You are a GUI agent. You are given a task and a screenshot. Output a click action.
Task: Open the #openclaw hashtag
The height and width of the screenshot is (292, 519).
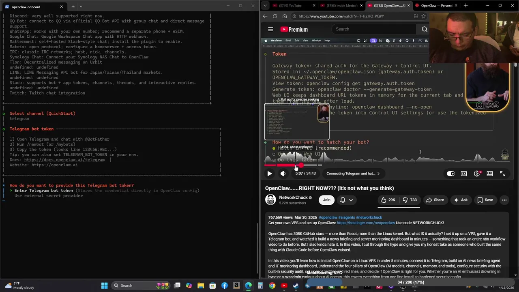click(x=328, y=217)
